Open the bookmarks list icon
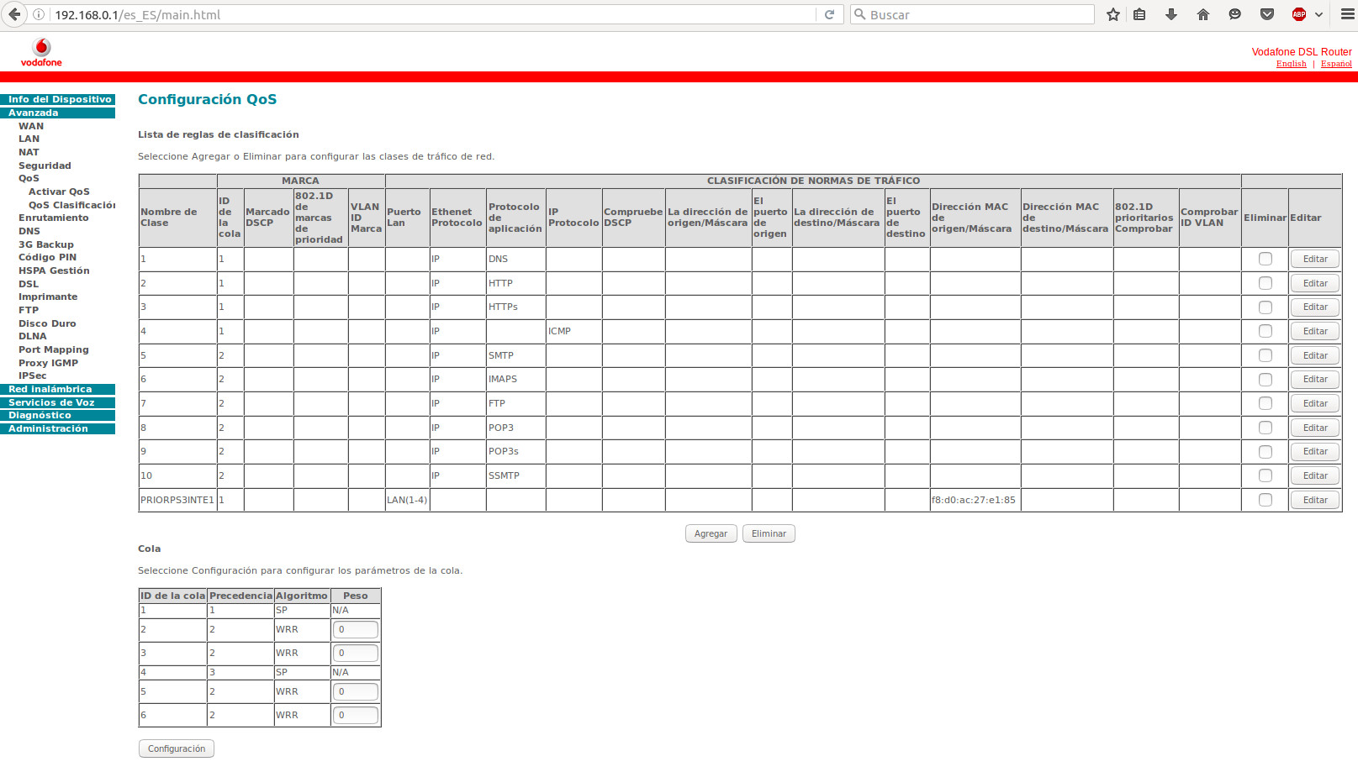This screenshot has width=1358, height=772. tap(1139, 14)
